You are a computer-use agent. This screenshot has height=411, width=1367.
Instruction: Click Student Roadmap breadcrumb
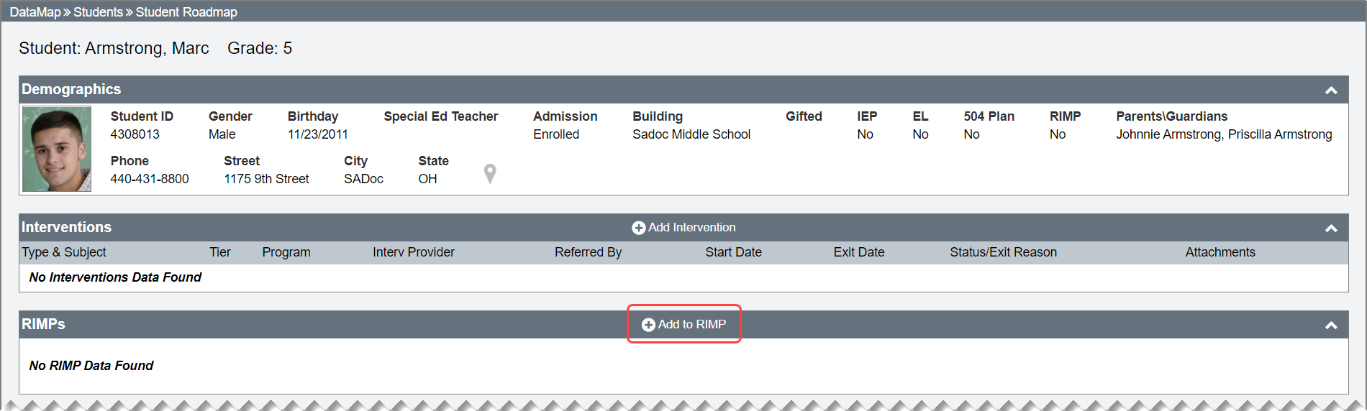(186, 12)
